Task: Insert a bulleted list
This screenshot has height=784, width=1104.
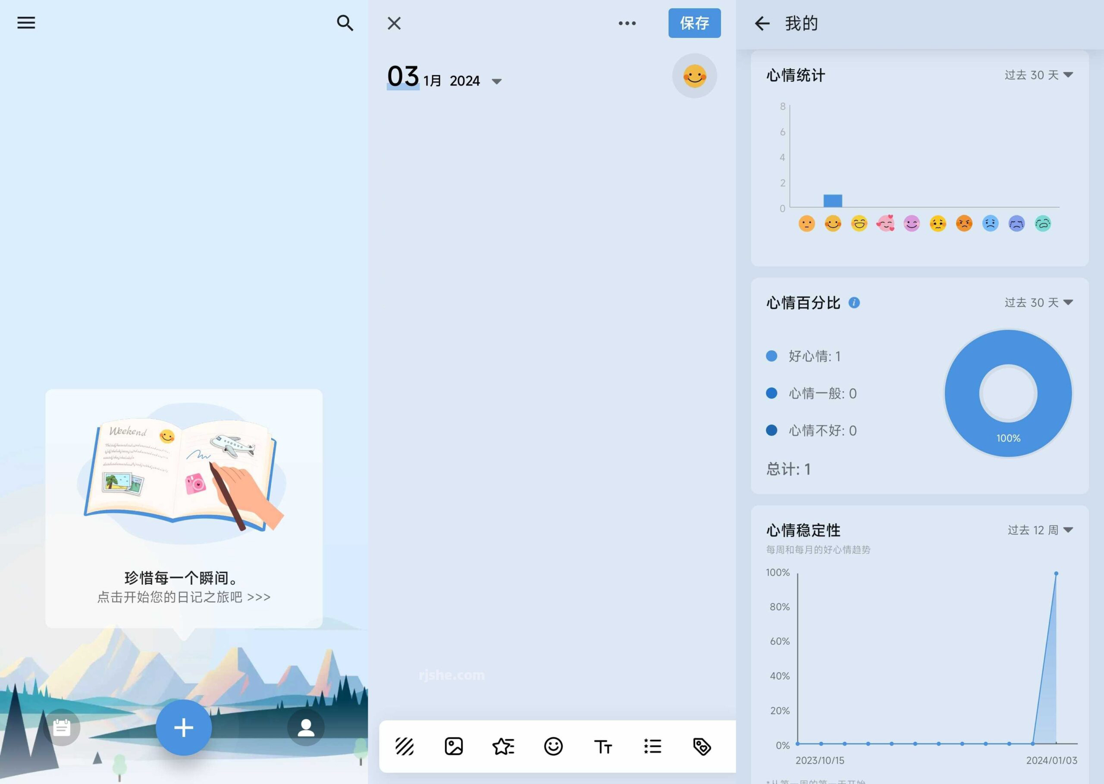Action: (x=652, y=746)
